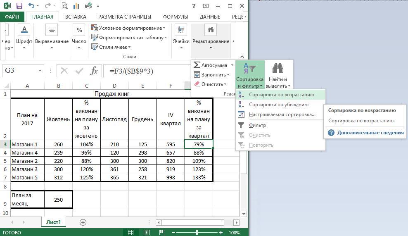Collapse the ribbon with the up chevron
Screen dimensions: 408x236
pos(242,57)
